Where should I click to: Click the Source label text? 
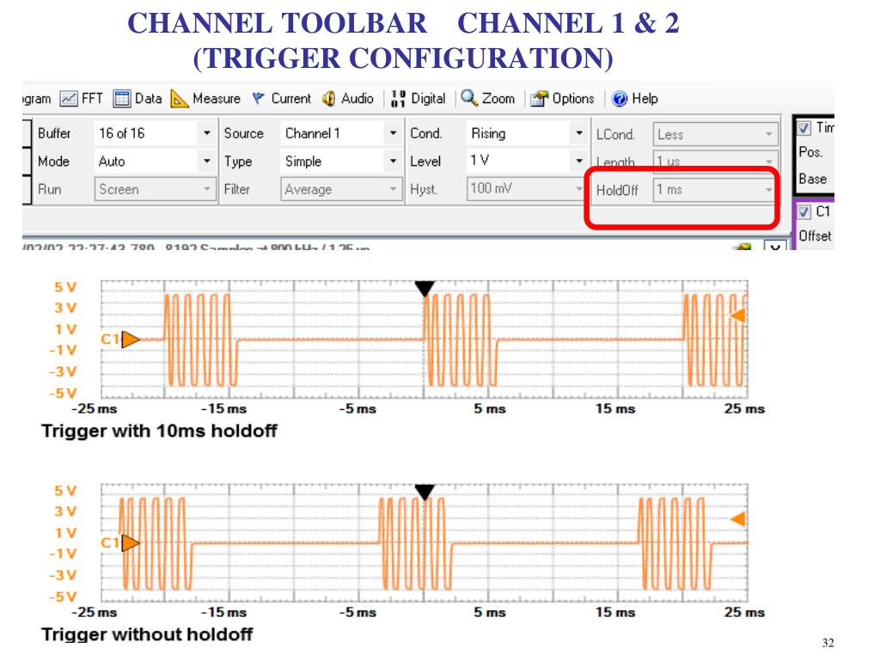coord(243,133)
